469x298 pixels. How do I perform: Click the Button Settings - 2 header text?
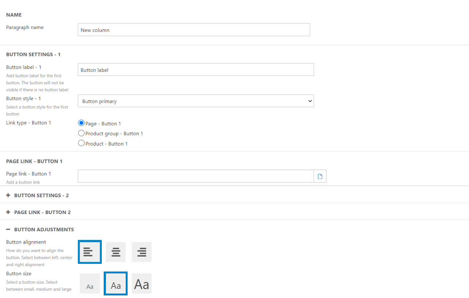41,195
